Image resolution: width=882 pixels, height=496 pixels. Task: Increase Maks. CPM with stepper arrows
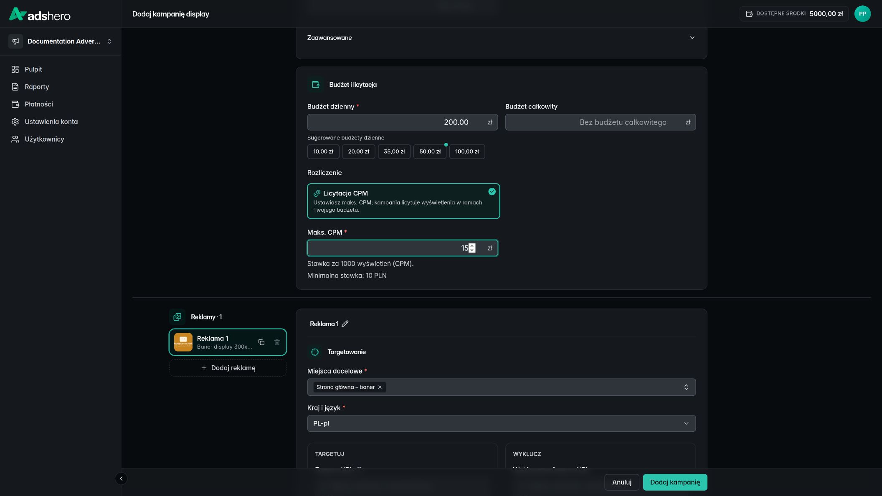point(472,245)
